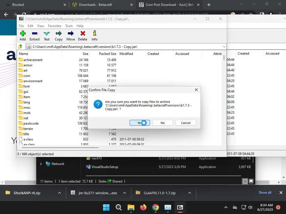Click the 7-Zip address path field
The width and height of the screenshot is (286, 214).
click(127, 47)
